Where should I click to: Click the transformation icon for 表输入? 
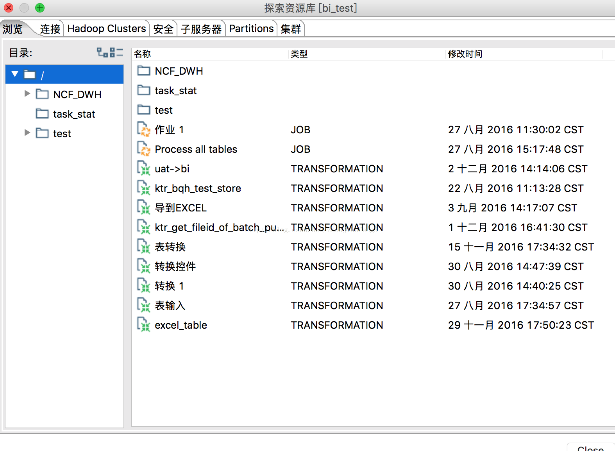144,305
